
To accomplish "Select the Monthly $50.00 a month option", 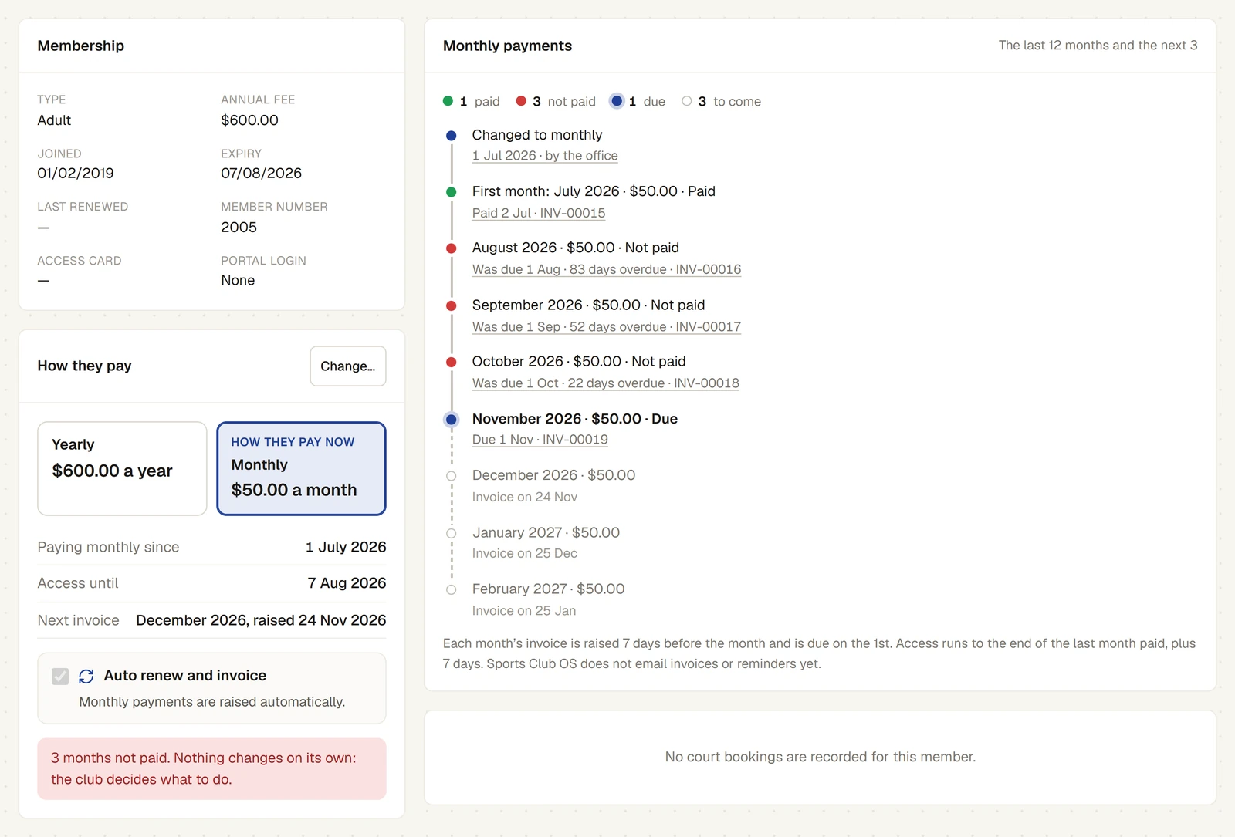I will point(301,468).
